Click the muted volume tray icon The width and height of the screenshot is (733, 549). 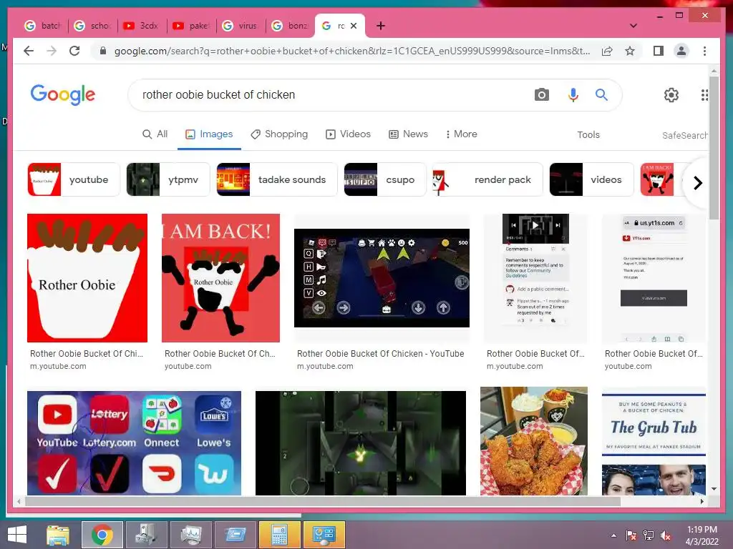666,535
